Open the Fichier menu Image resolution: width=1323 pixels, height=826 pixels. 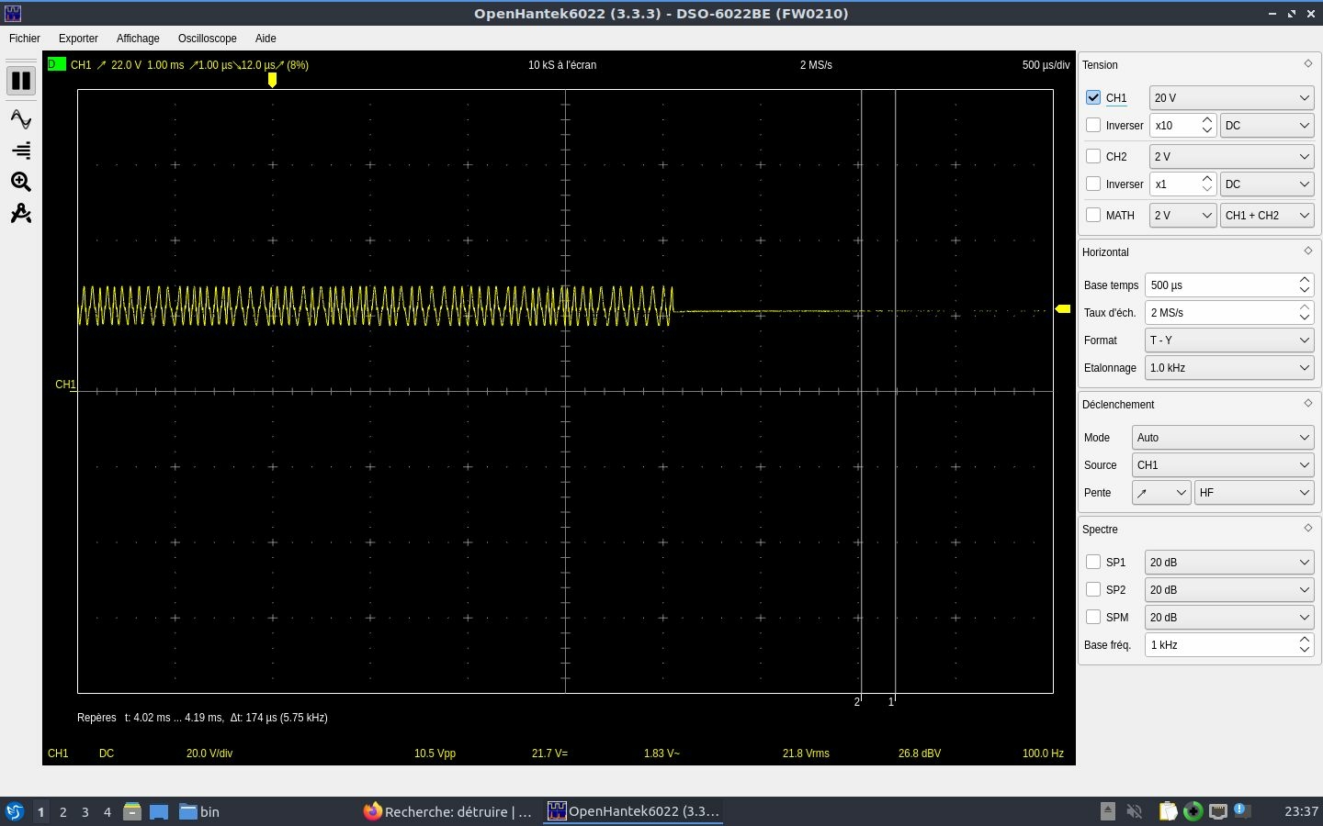tap(25, 39)
